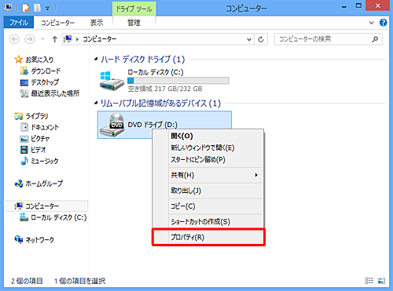
Task: Click the New Folder quick access icon
Action: pyautogui.click(x=37, y=8)
